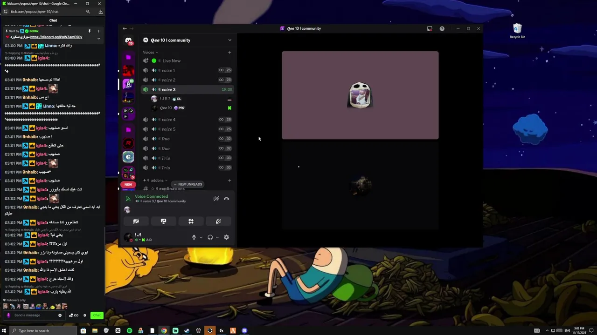
Task: Click the green Chat send button
Action: point(97,315)
